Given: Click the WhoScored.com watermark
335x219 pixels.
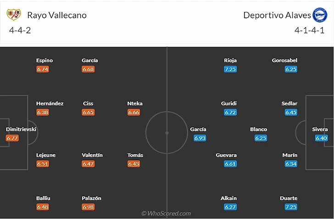Looking at the screenshot, I should (166, 213).
